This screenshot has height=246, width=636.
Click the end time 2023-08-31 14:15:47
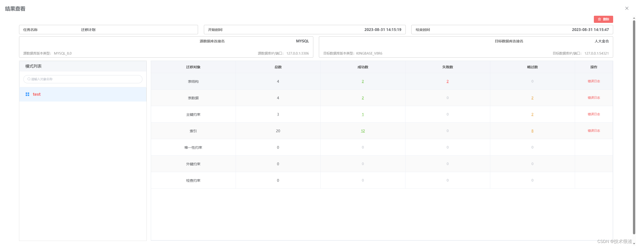point(590,30)
